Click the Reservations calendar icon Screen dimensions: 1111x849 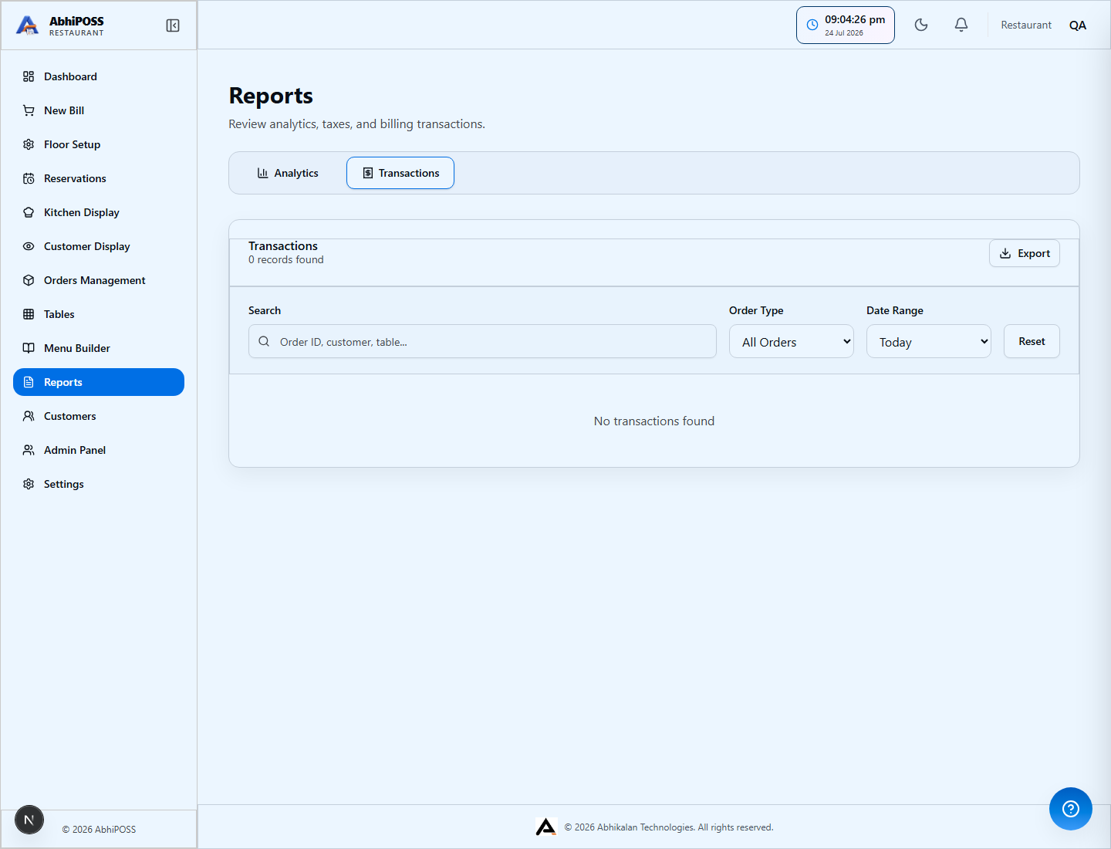point(29,178)
